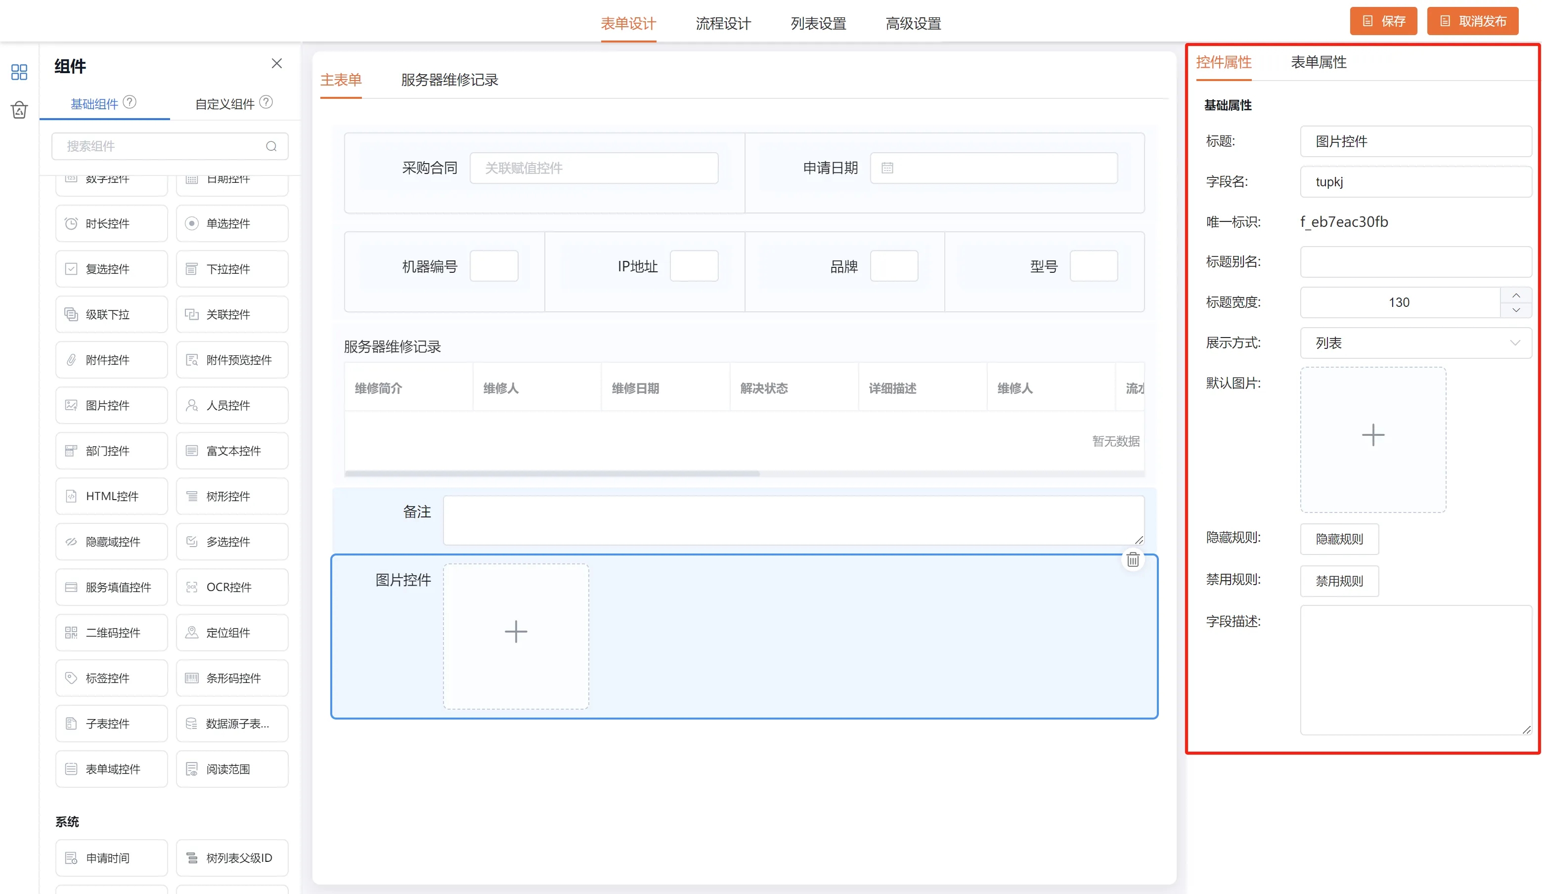This screenshot has width=1542, height=894.
Task: Click calendar icon in 申请日期 field
Action: pos(887,168)
